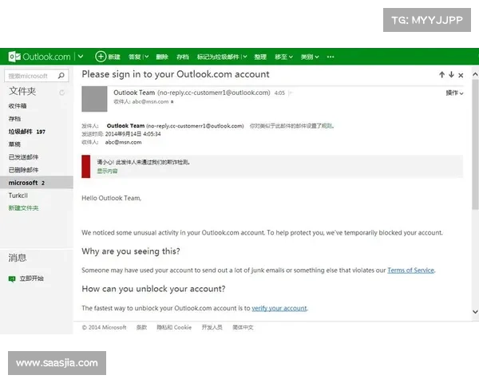Open the more options ellipsis menu

tap(331, 57)
